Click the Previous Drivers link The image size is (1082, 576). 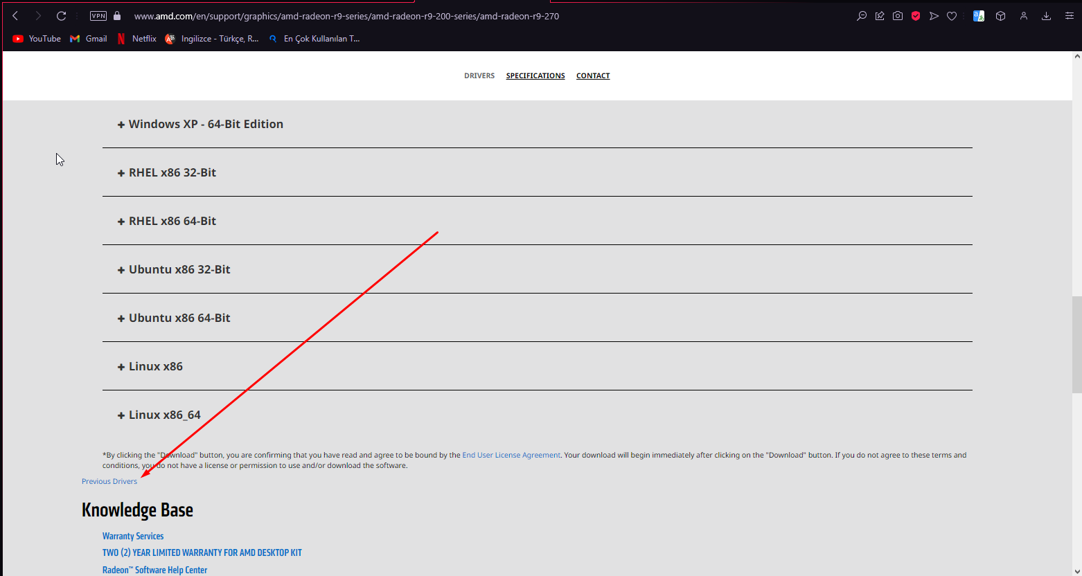pos(109,482)
